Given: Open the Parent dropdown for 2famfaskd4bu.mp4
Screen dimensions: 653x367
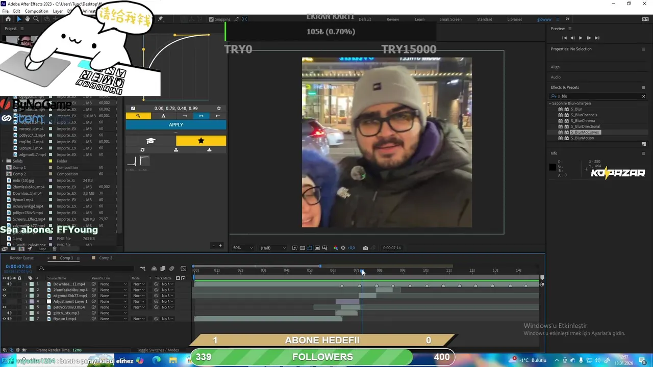Looking at the screenshot, I should click(112, 290).
